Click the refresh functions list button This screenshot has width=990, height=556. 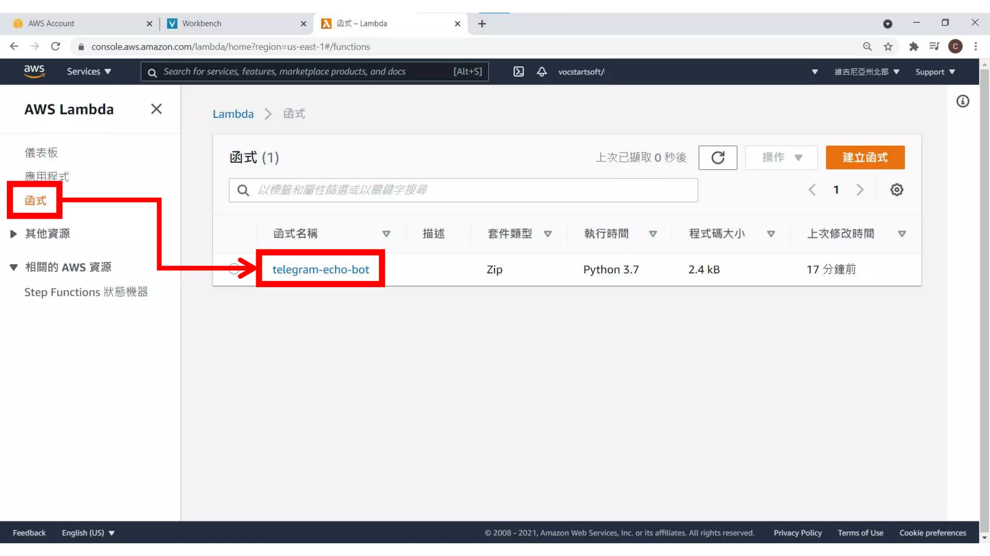(717, 157)
